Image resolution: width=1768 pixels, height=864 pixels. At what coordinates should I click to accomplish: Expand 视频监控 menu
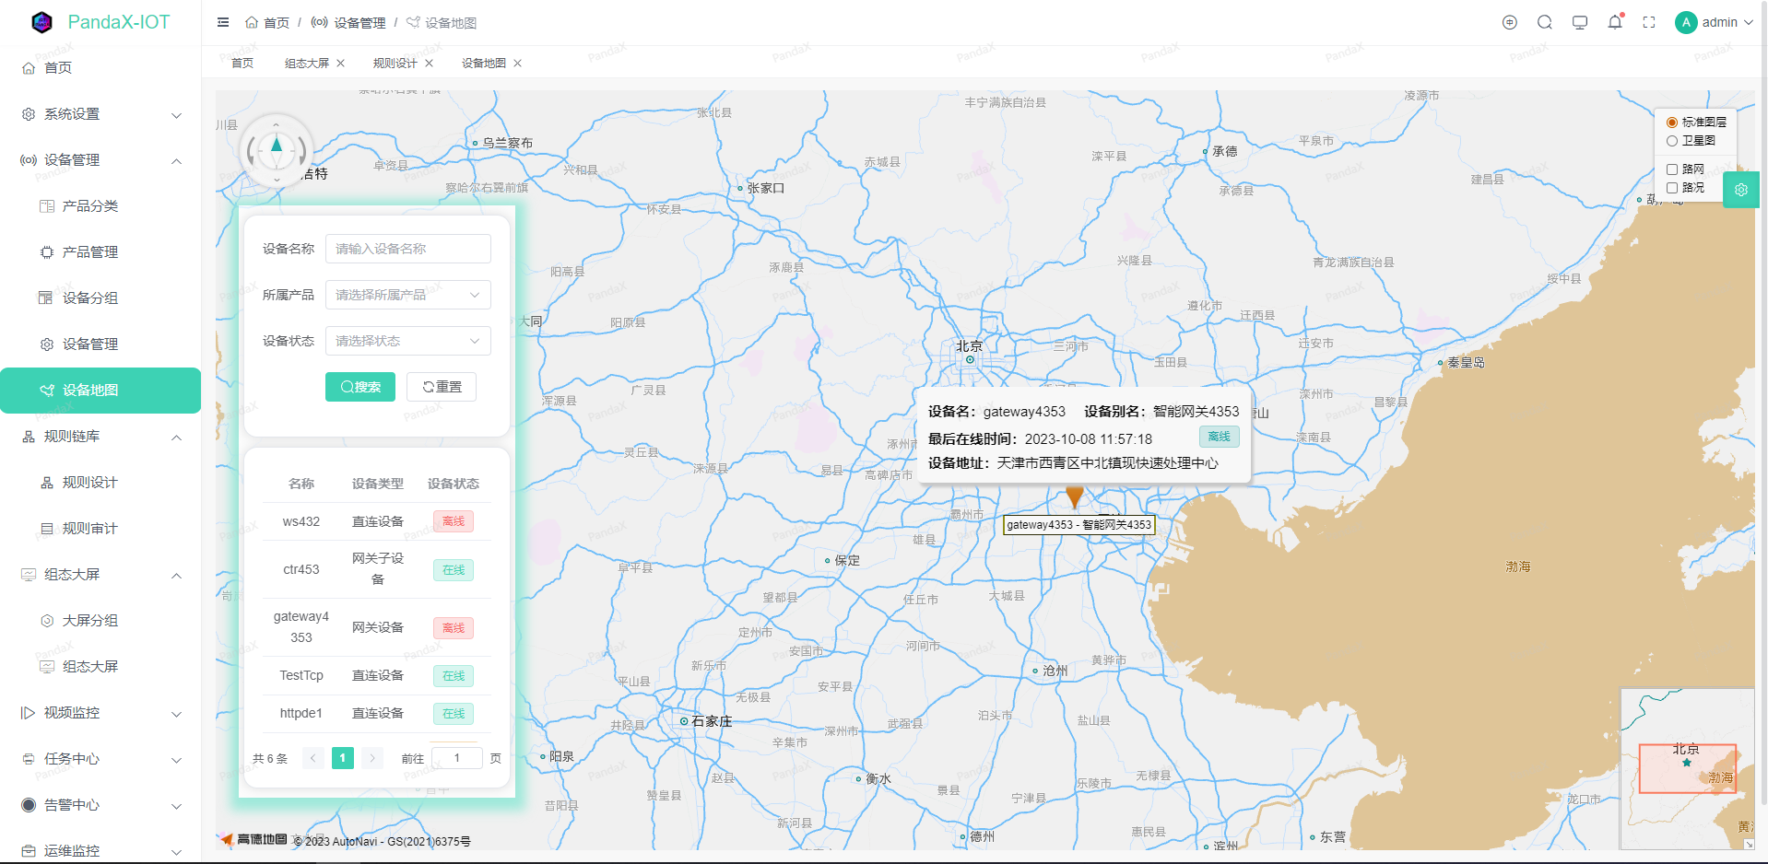click(100, 713)
